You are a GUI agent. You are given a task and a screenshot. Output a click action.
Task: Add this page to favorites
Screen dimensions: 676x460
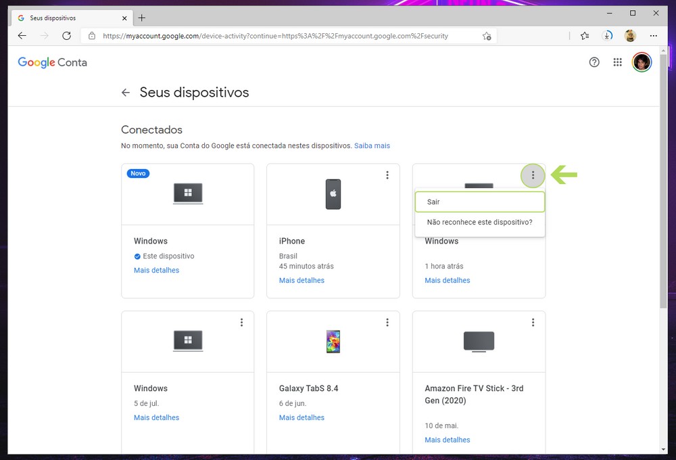click(x=487, y=36)
